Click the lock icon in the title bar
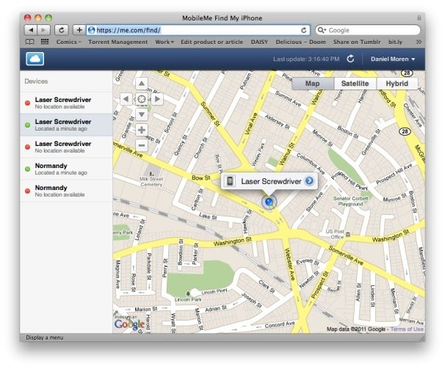This screenshot has height=369, width=445. 419,18
